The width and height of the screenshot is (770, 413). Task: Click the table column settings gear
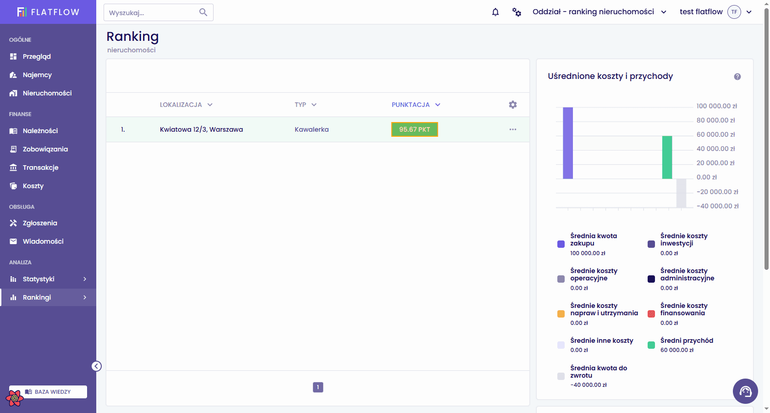513,105
